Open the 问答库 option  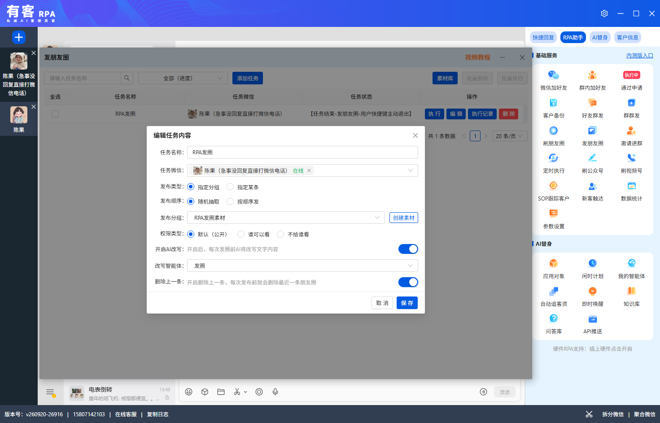(554, 324)
